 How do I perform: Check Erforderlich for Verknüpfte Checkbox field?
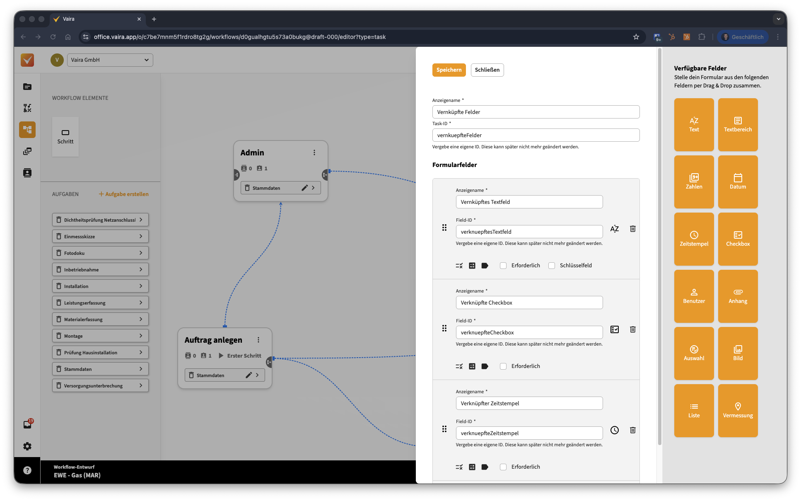click(x=503, y=366)
